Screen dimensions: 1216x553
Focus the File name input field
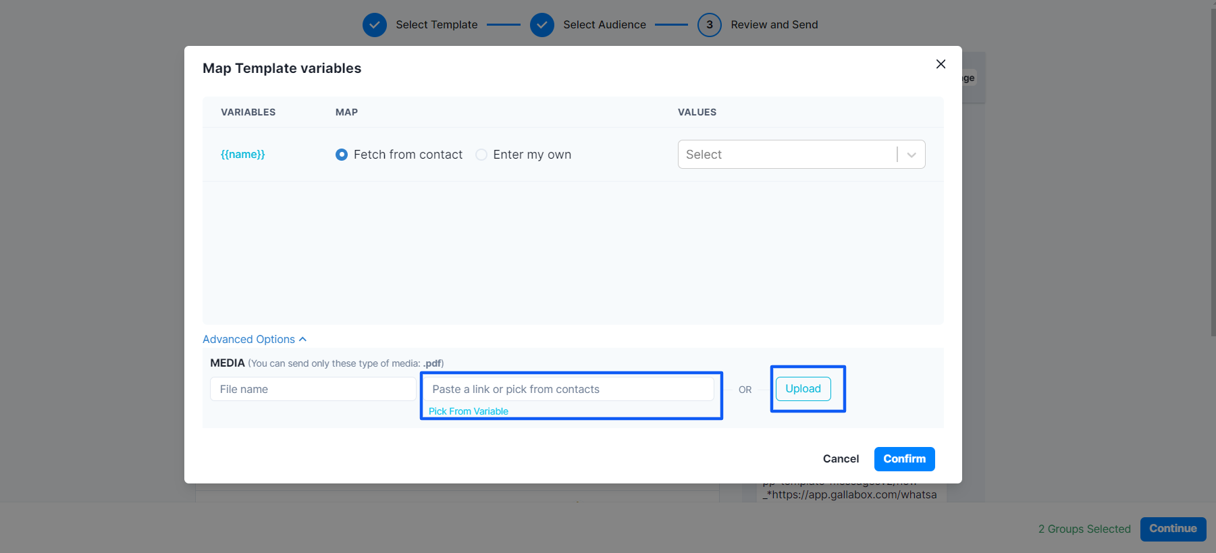coord(313,389)
